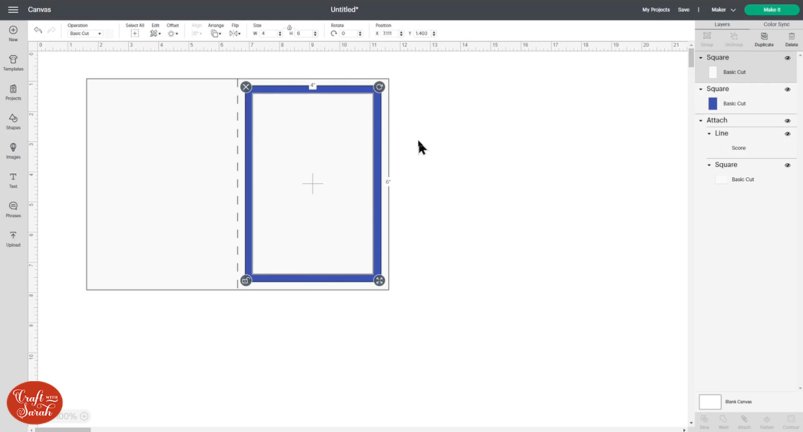
Task: Toggle visibility of the top Square layer
Action: click(788, 58)
